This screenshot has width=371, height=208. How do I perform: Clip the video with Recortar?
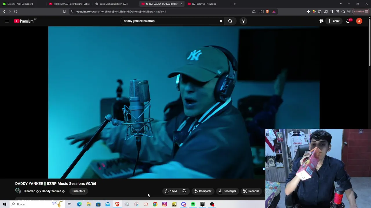(251, 191)
